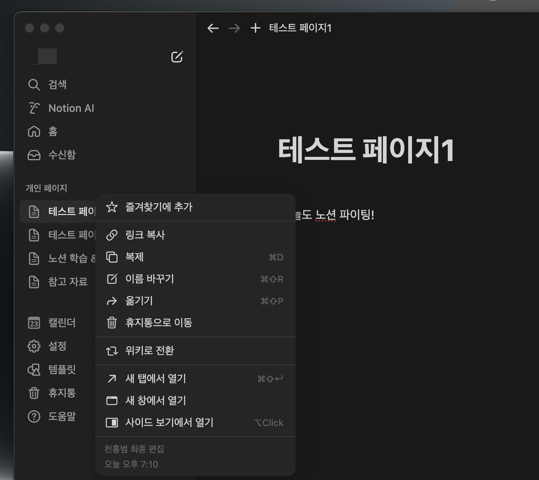The width and height of the screenshot is (539, 480).
Task: Click the trash icon beside sidebar 휴지통
Action: tap(34, 393)
